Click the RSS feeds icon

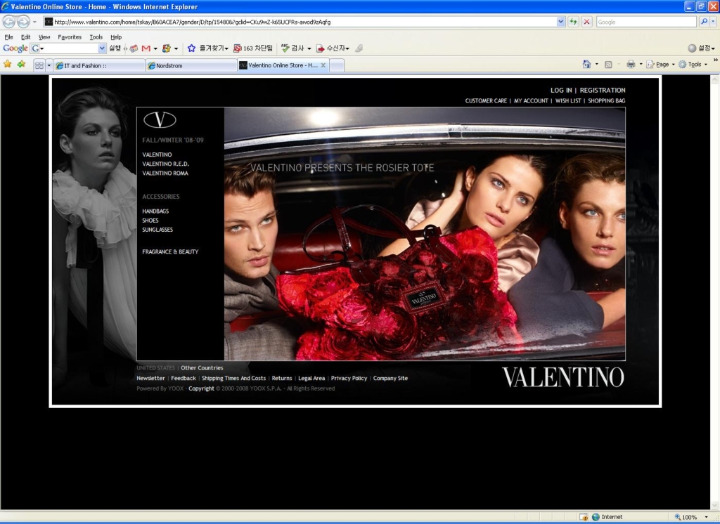point(608,64)
